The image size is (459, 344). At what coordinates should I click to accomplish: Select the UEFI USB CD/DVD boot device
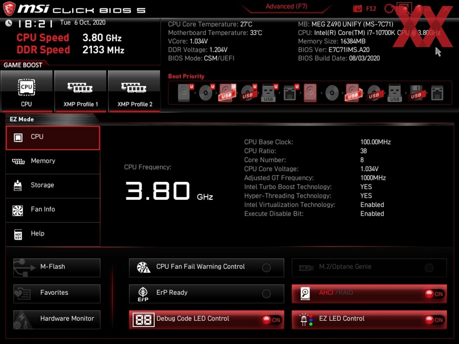[248, 93]
